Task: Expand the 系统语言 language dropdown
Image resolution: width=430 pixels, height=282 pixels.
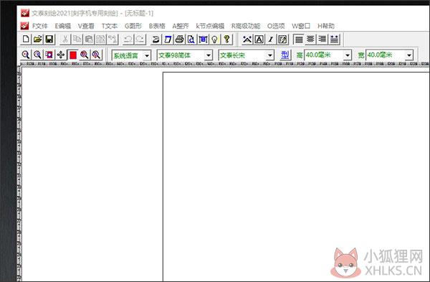Action: click(x=147, y=55)
